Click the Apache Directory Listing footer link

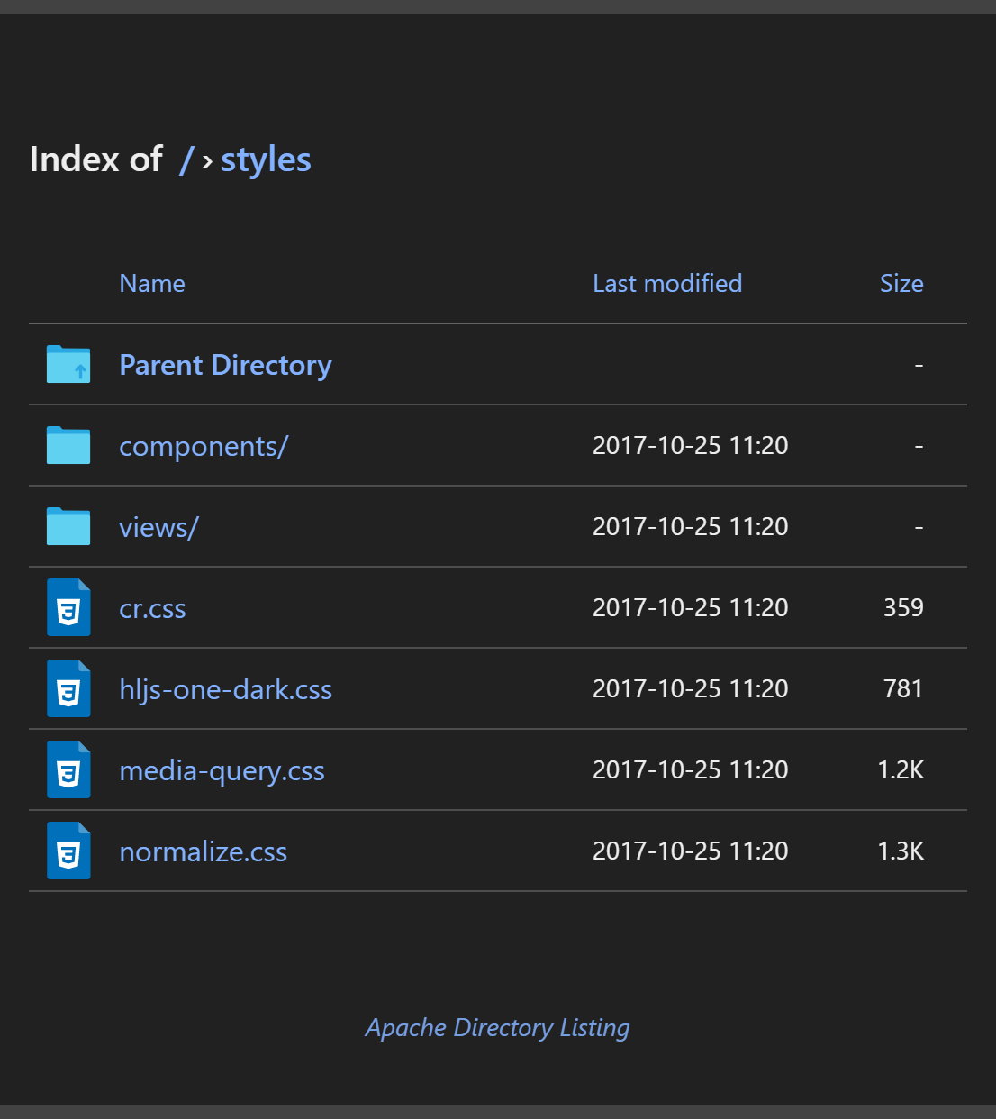(x=497, y=1027)
